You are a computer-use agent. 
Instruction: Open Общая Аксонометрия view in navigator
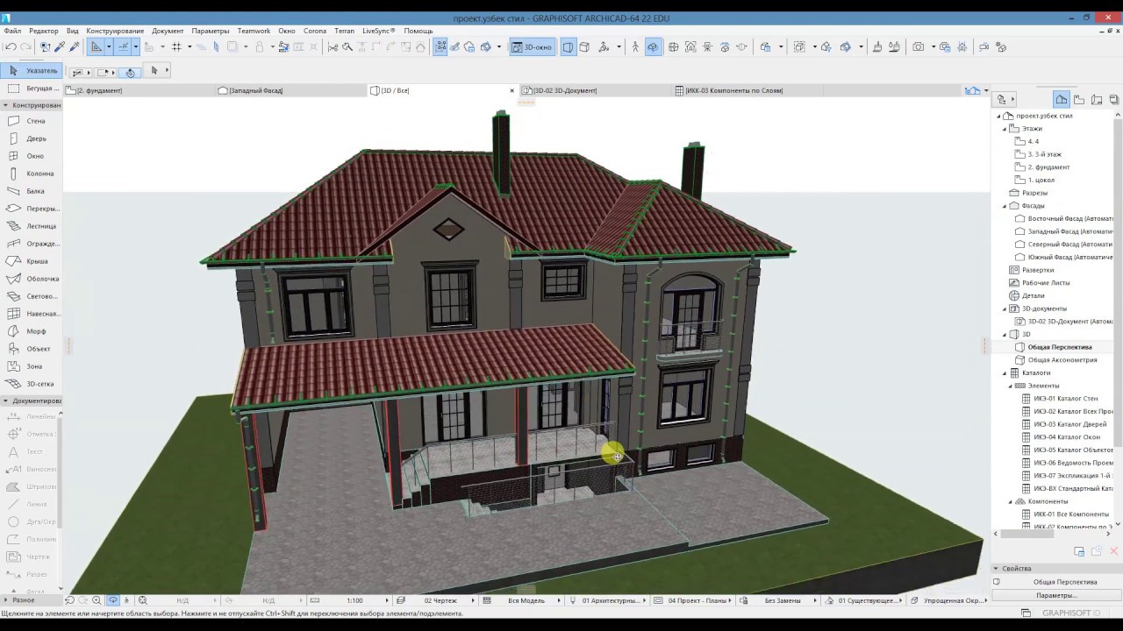[1062, 360]
